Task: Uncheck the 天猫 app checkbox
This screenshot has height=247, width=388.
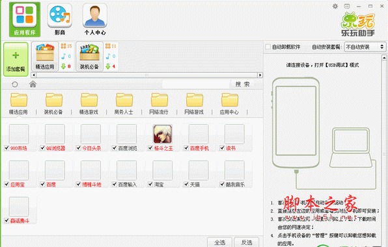Action: [x=186, y=184]
